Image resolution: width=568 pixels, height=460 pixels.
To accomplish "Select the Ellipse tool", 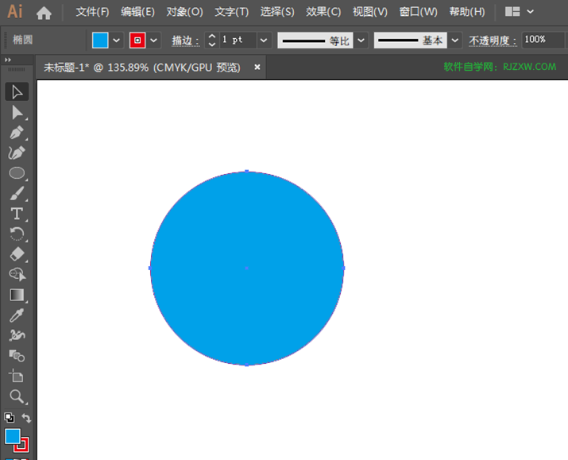I will [x=17, y=173].
